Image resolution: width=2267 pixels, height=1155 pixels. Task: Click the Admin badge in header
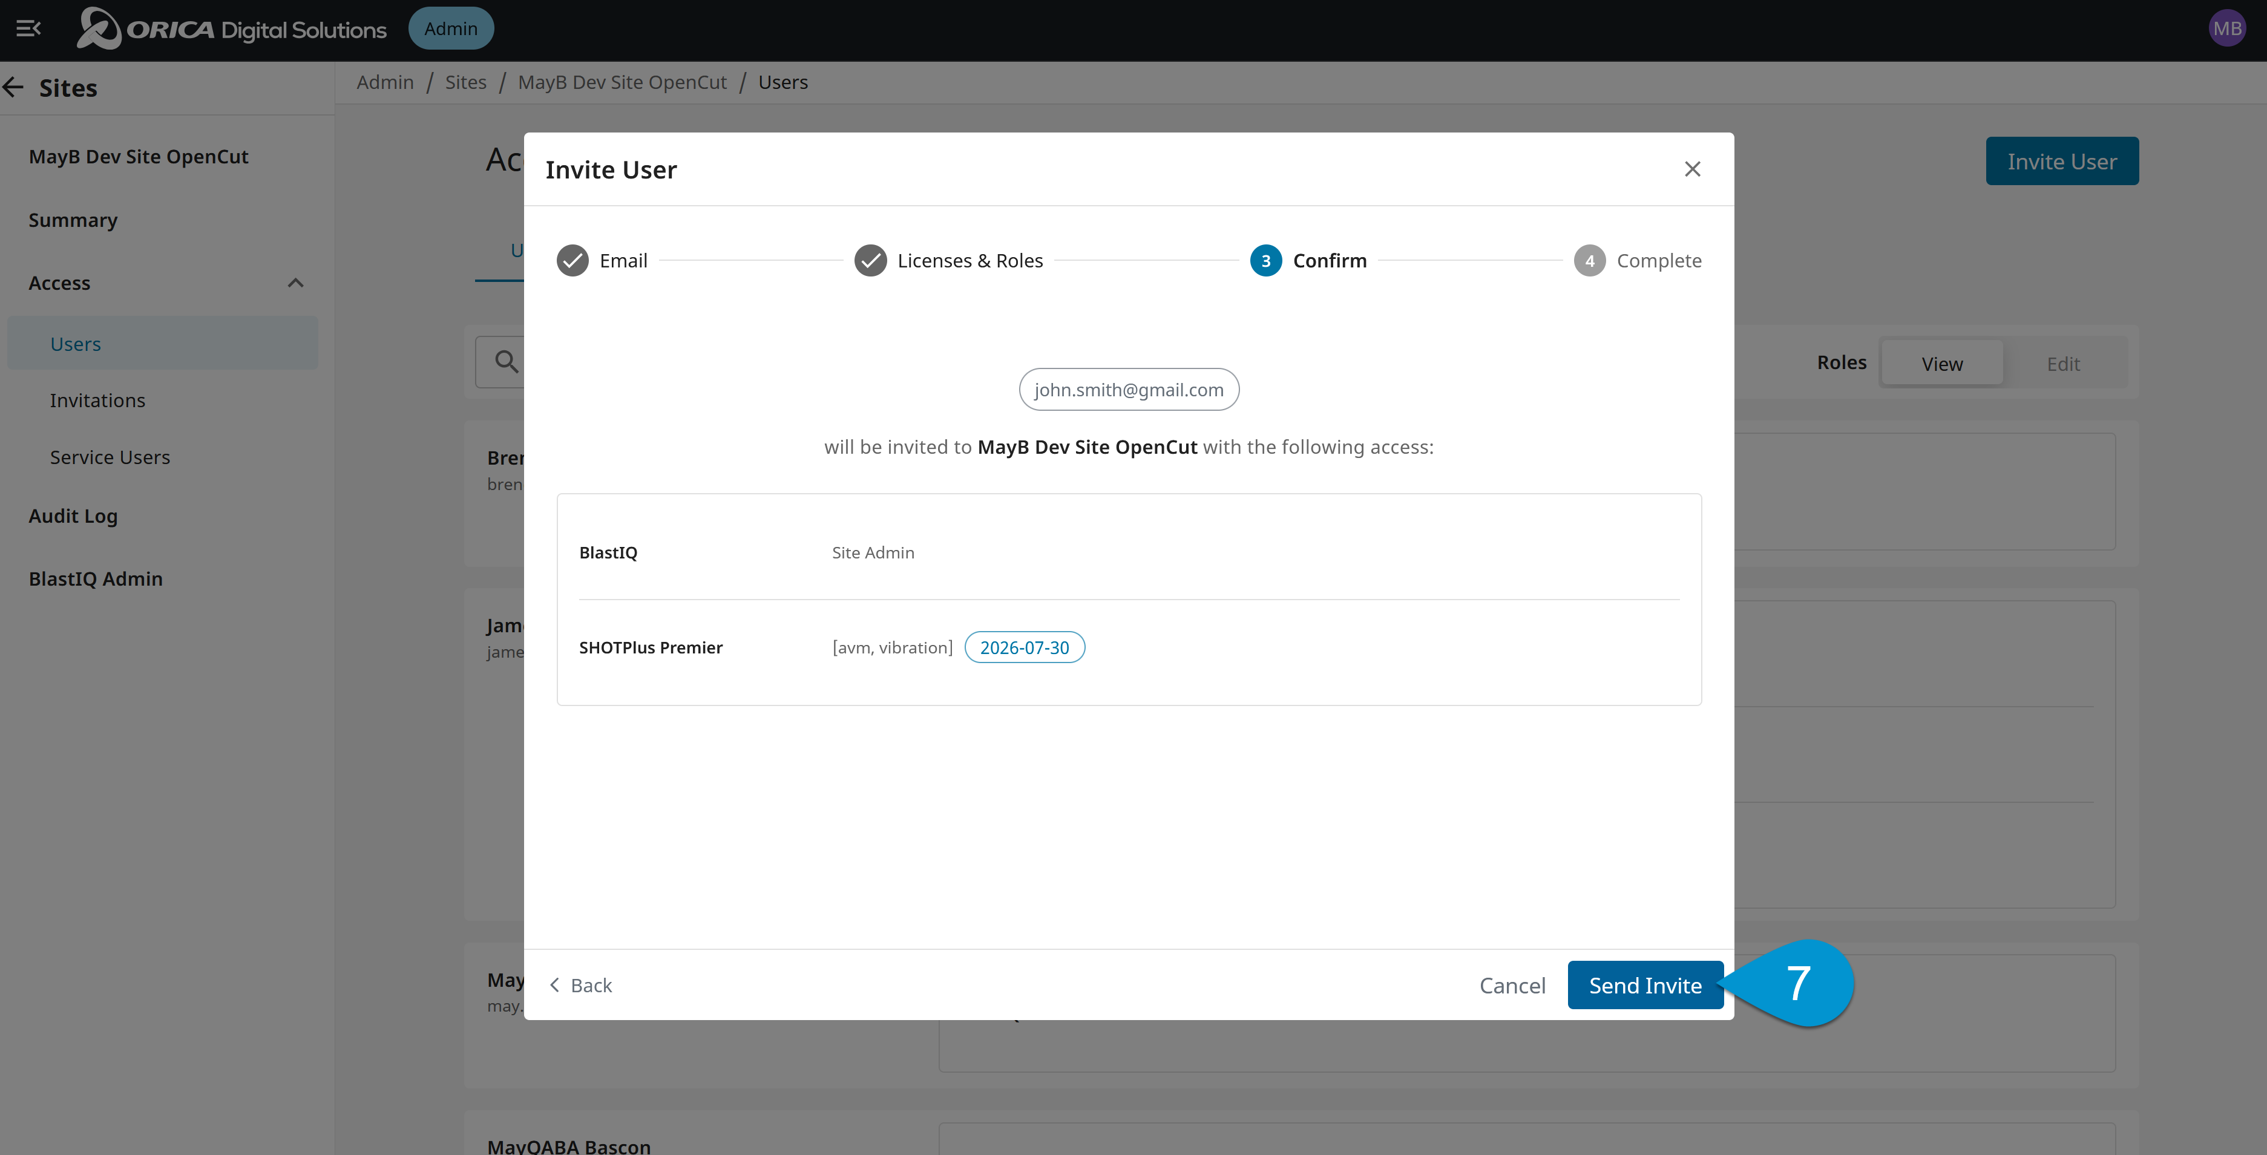tap(451, 29)
